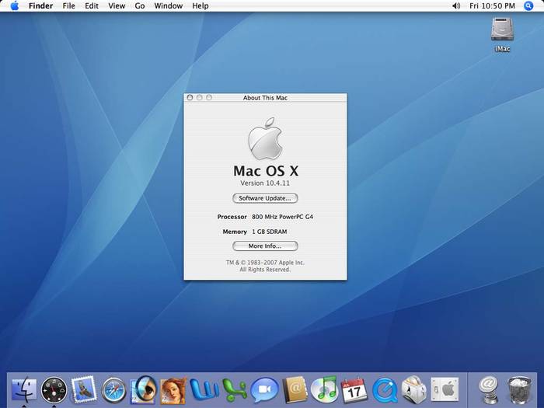Open the Go menu
The height and width of the screenshot is (408, 544).
[x=140, y=6]
